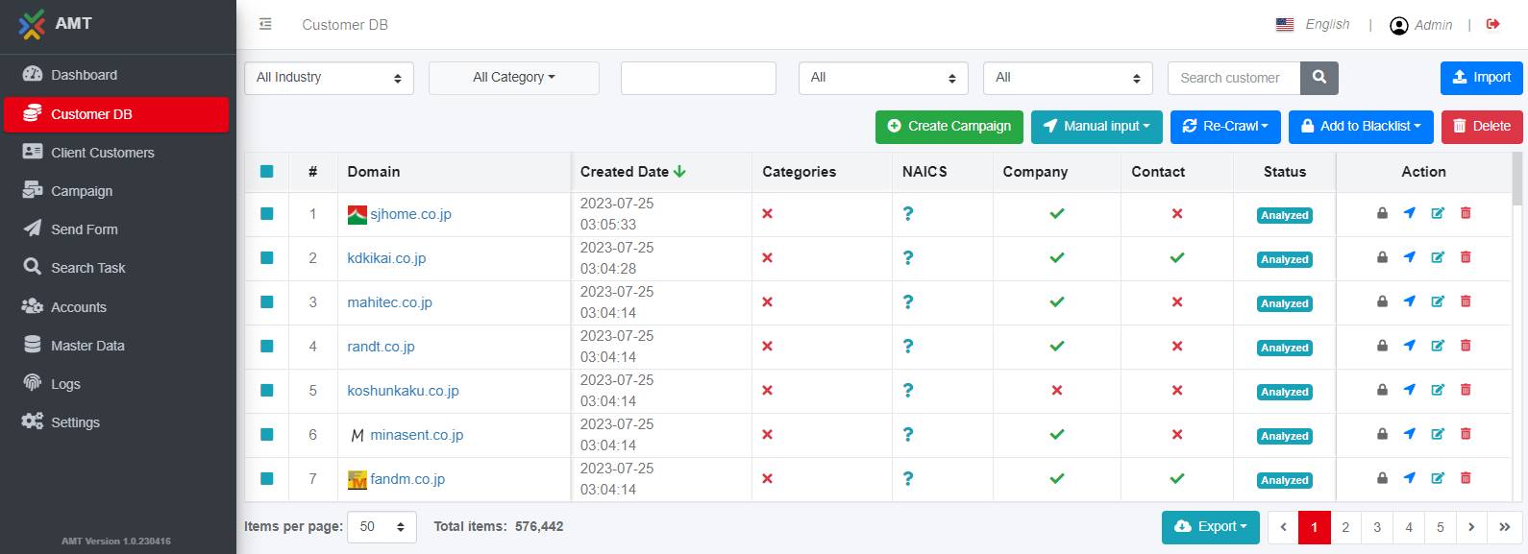The height and width of the screenshot is (554, 1528).
Task: Open Master Data in sidebar
Action: 116,346
